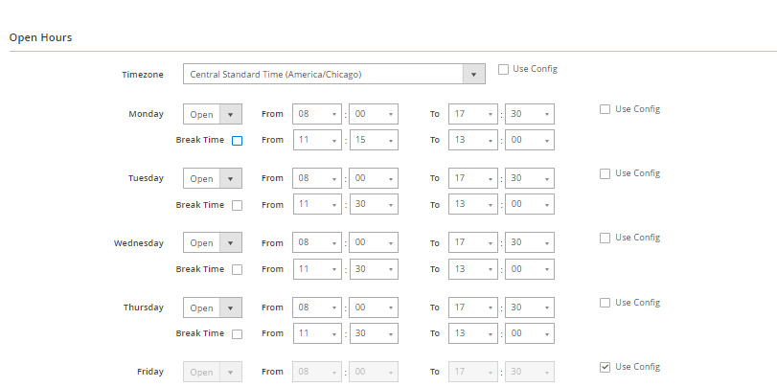
Task: Change Monday break From minute 15
Action: point(374,140)
